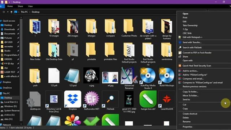Open the 10 images folder
231x130 pixels.
pos(54,28)
